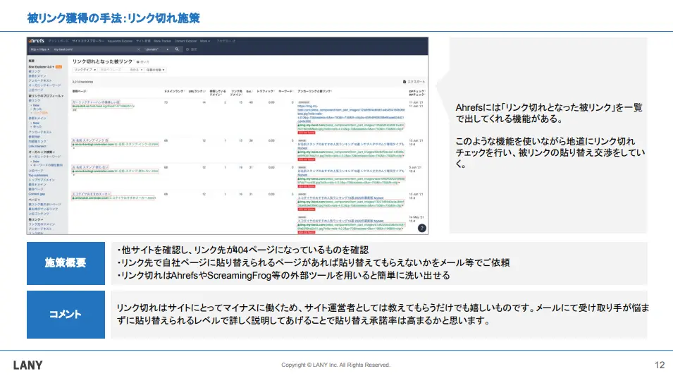Select リンク切れ in sidebar
The height and width of the screenshot is (376, 673).
pyautogui.click(x=41, y=113)
